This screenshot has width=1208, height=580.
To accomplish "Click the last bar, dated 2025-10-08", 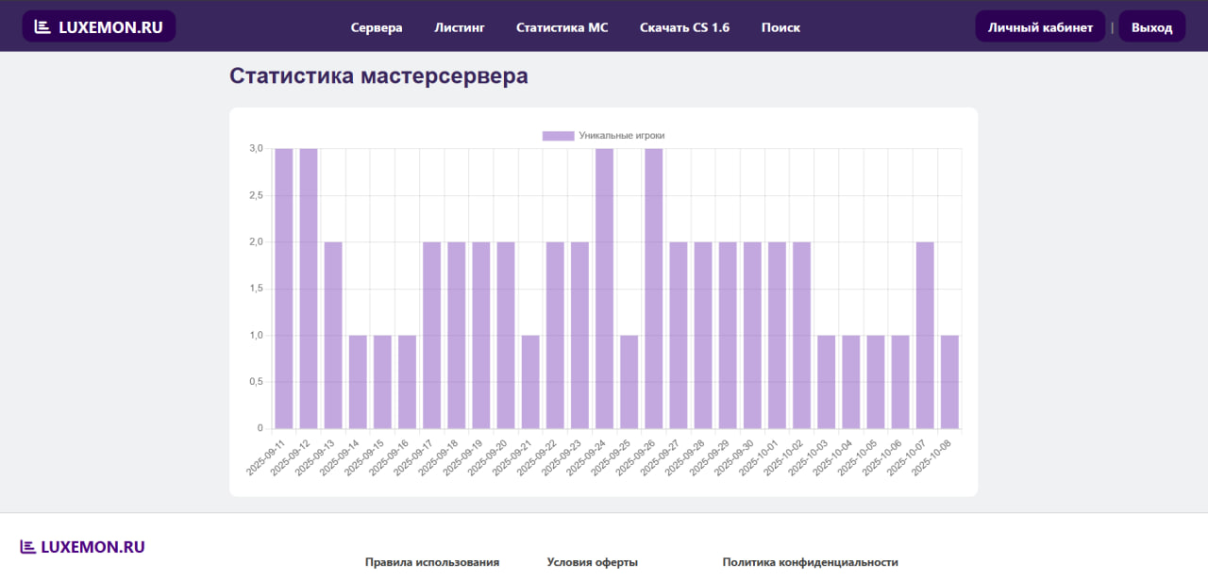I will tap(949, 382).
